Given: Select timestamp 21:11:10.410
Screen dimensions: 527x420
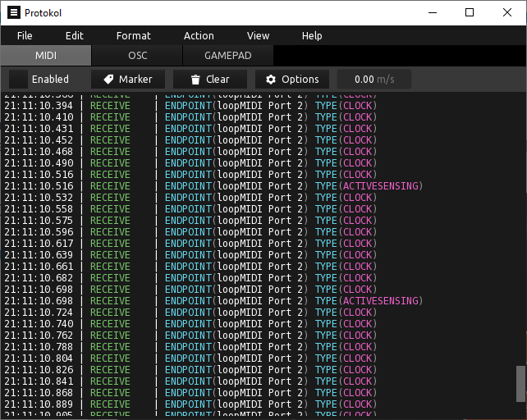Looking at the screenshot, I should click(x=39, y=117).
